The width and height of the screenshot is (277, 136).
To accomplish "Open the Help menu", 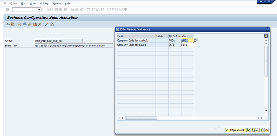I will 67,3.
